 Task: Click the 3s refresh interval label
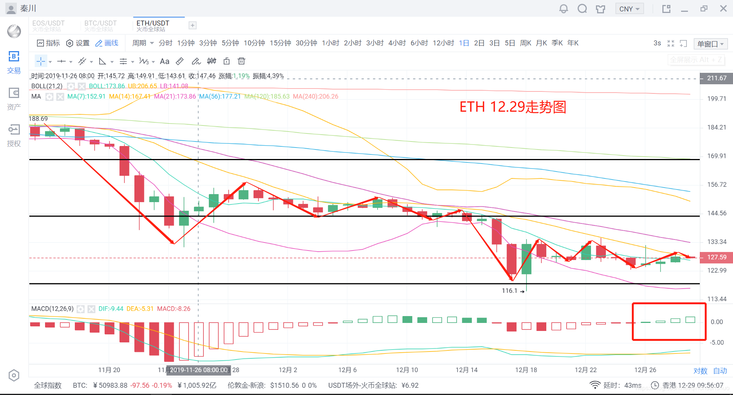pyautogui.click(x=657, y=43)
